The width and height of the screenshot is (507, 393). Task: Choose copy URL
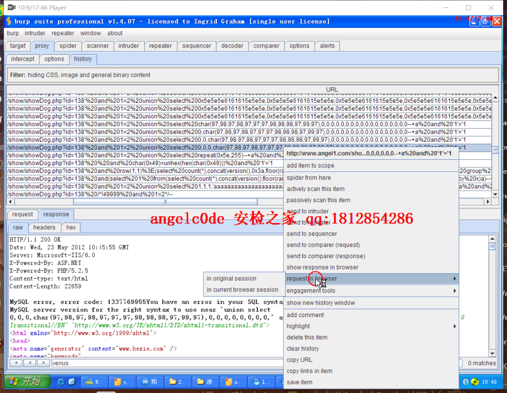(x=371, y=360)
